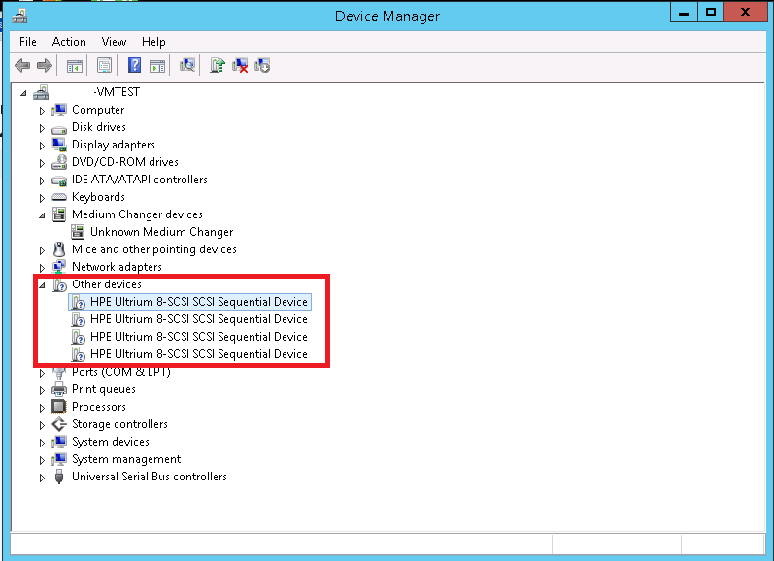774x561 pixels.
Task: Select the first HPE Ultrium 8-SCSI device
Action: click(189, 302)
